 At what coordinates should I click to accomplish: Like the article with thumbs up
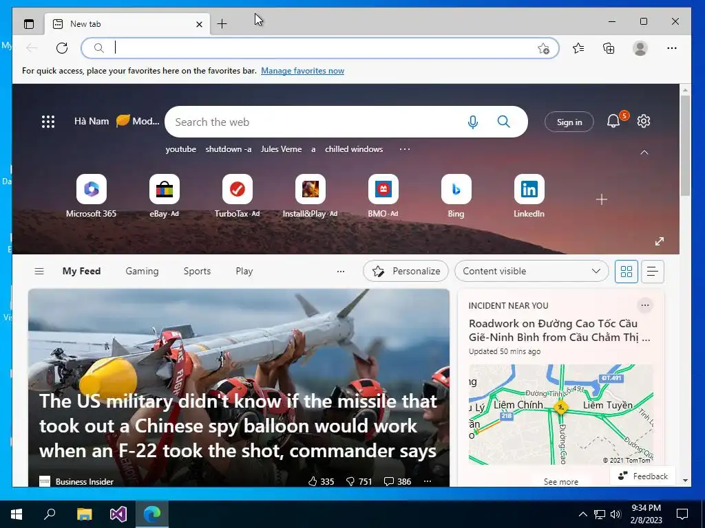tap(321, 481)
